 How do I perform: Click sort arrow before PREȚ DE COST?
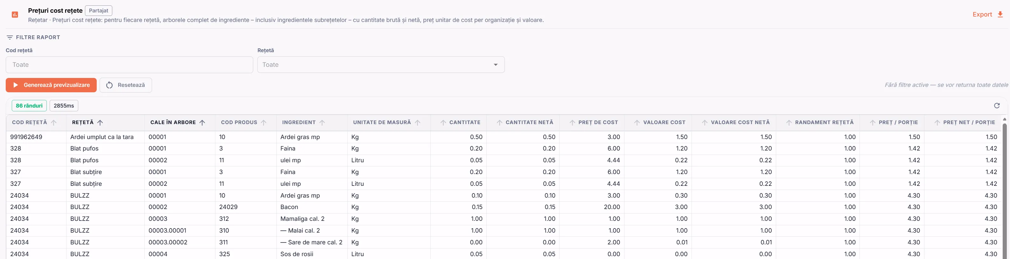(x=572, y=122)
